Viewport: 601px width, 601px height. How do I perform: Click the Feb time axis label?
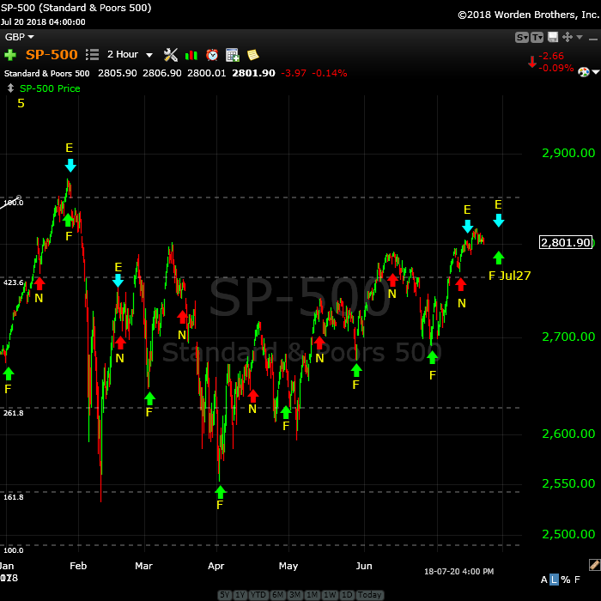click(78, 566)
